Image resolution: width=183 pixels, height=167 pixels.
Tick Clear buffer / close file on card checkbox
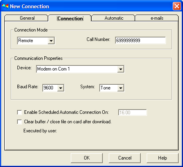coord(19,122)
